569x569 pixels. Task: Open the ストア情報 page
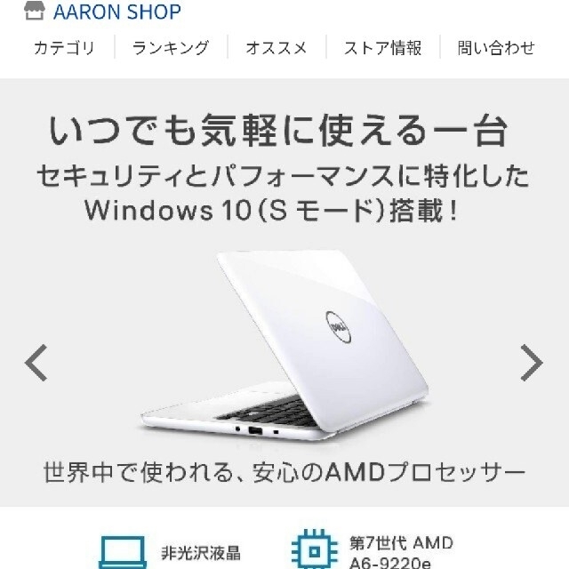coord(382,47)
